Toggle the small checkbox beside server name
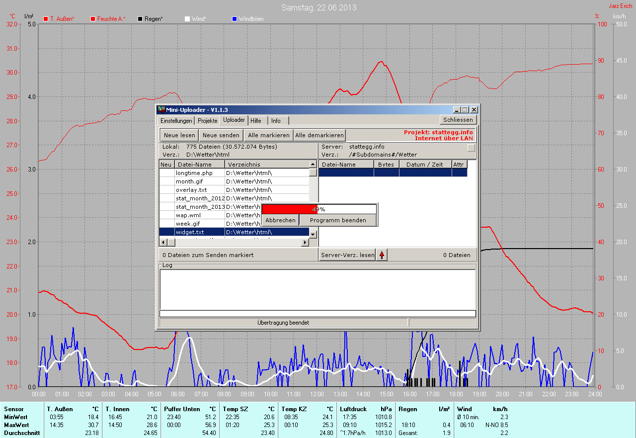This screenshot has height=438, width=636. [x=471, y=148]
